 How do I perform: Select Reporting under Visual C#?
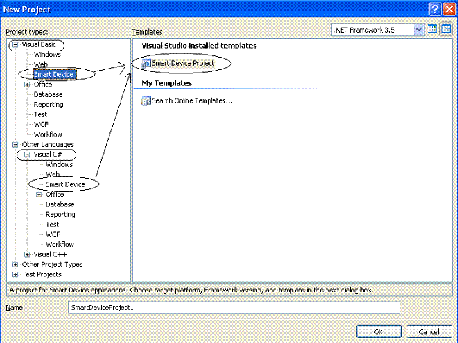[60, 214]
